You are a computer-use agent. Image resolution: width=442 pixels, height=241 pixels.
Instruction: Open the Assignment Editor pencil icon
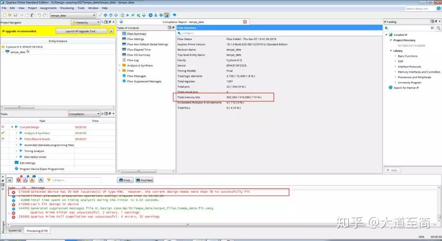tap(100, 15)
